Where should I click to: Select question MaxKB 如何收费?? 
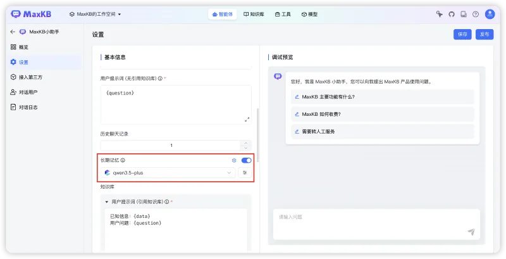tap(383, 114)
